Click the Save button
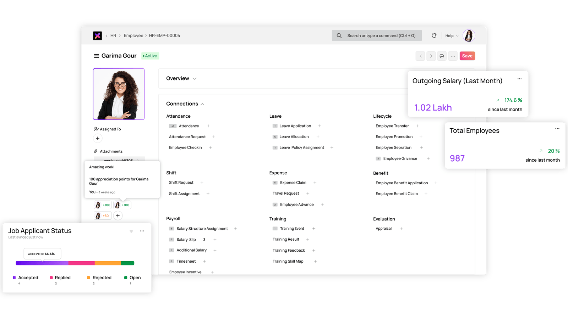Image resolution: width=568 pixels, height=319 pixels. [x=467, y=56]
